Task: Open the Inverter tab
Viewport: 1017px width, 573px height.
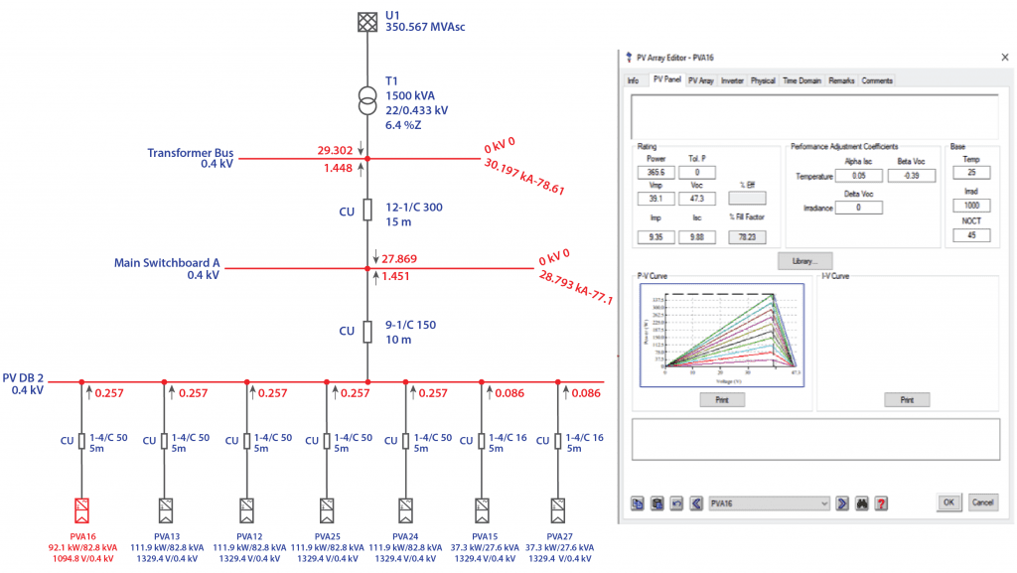Action: [x=732, y=80]
